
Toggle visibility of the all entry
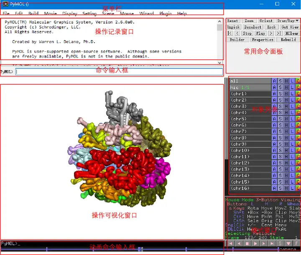tap(250, 81)
